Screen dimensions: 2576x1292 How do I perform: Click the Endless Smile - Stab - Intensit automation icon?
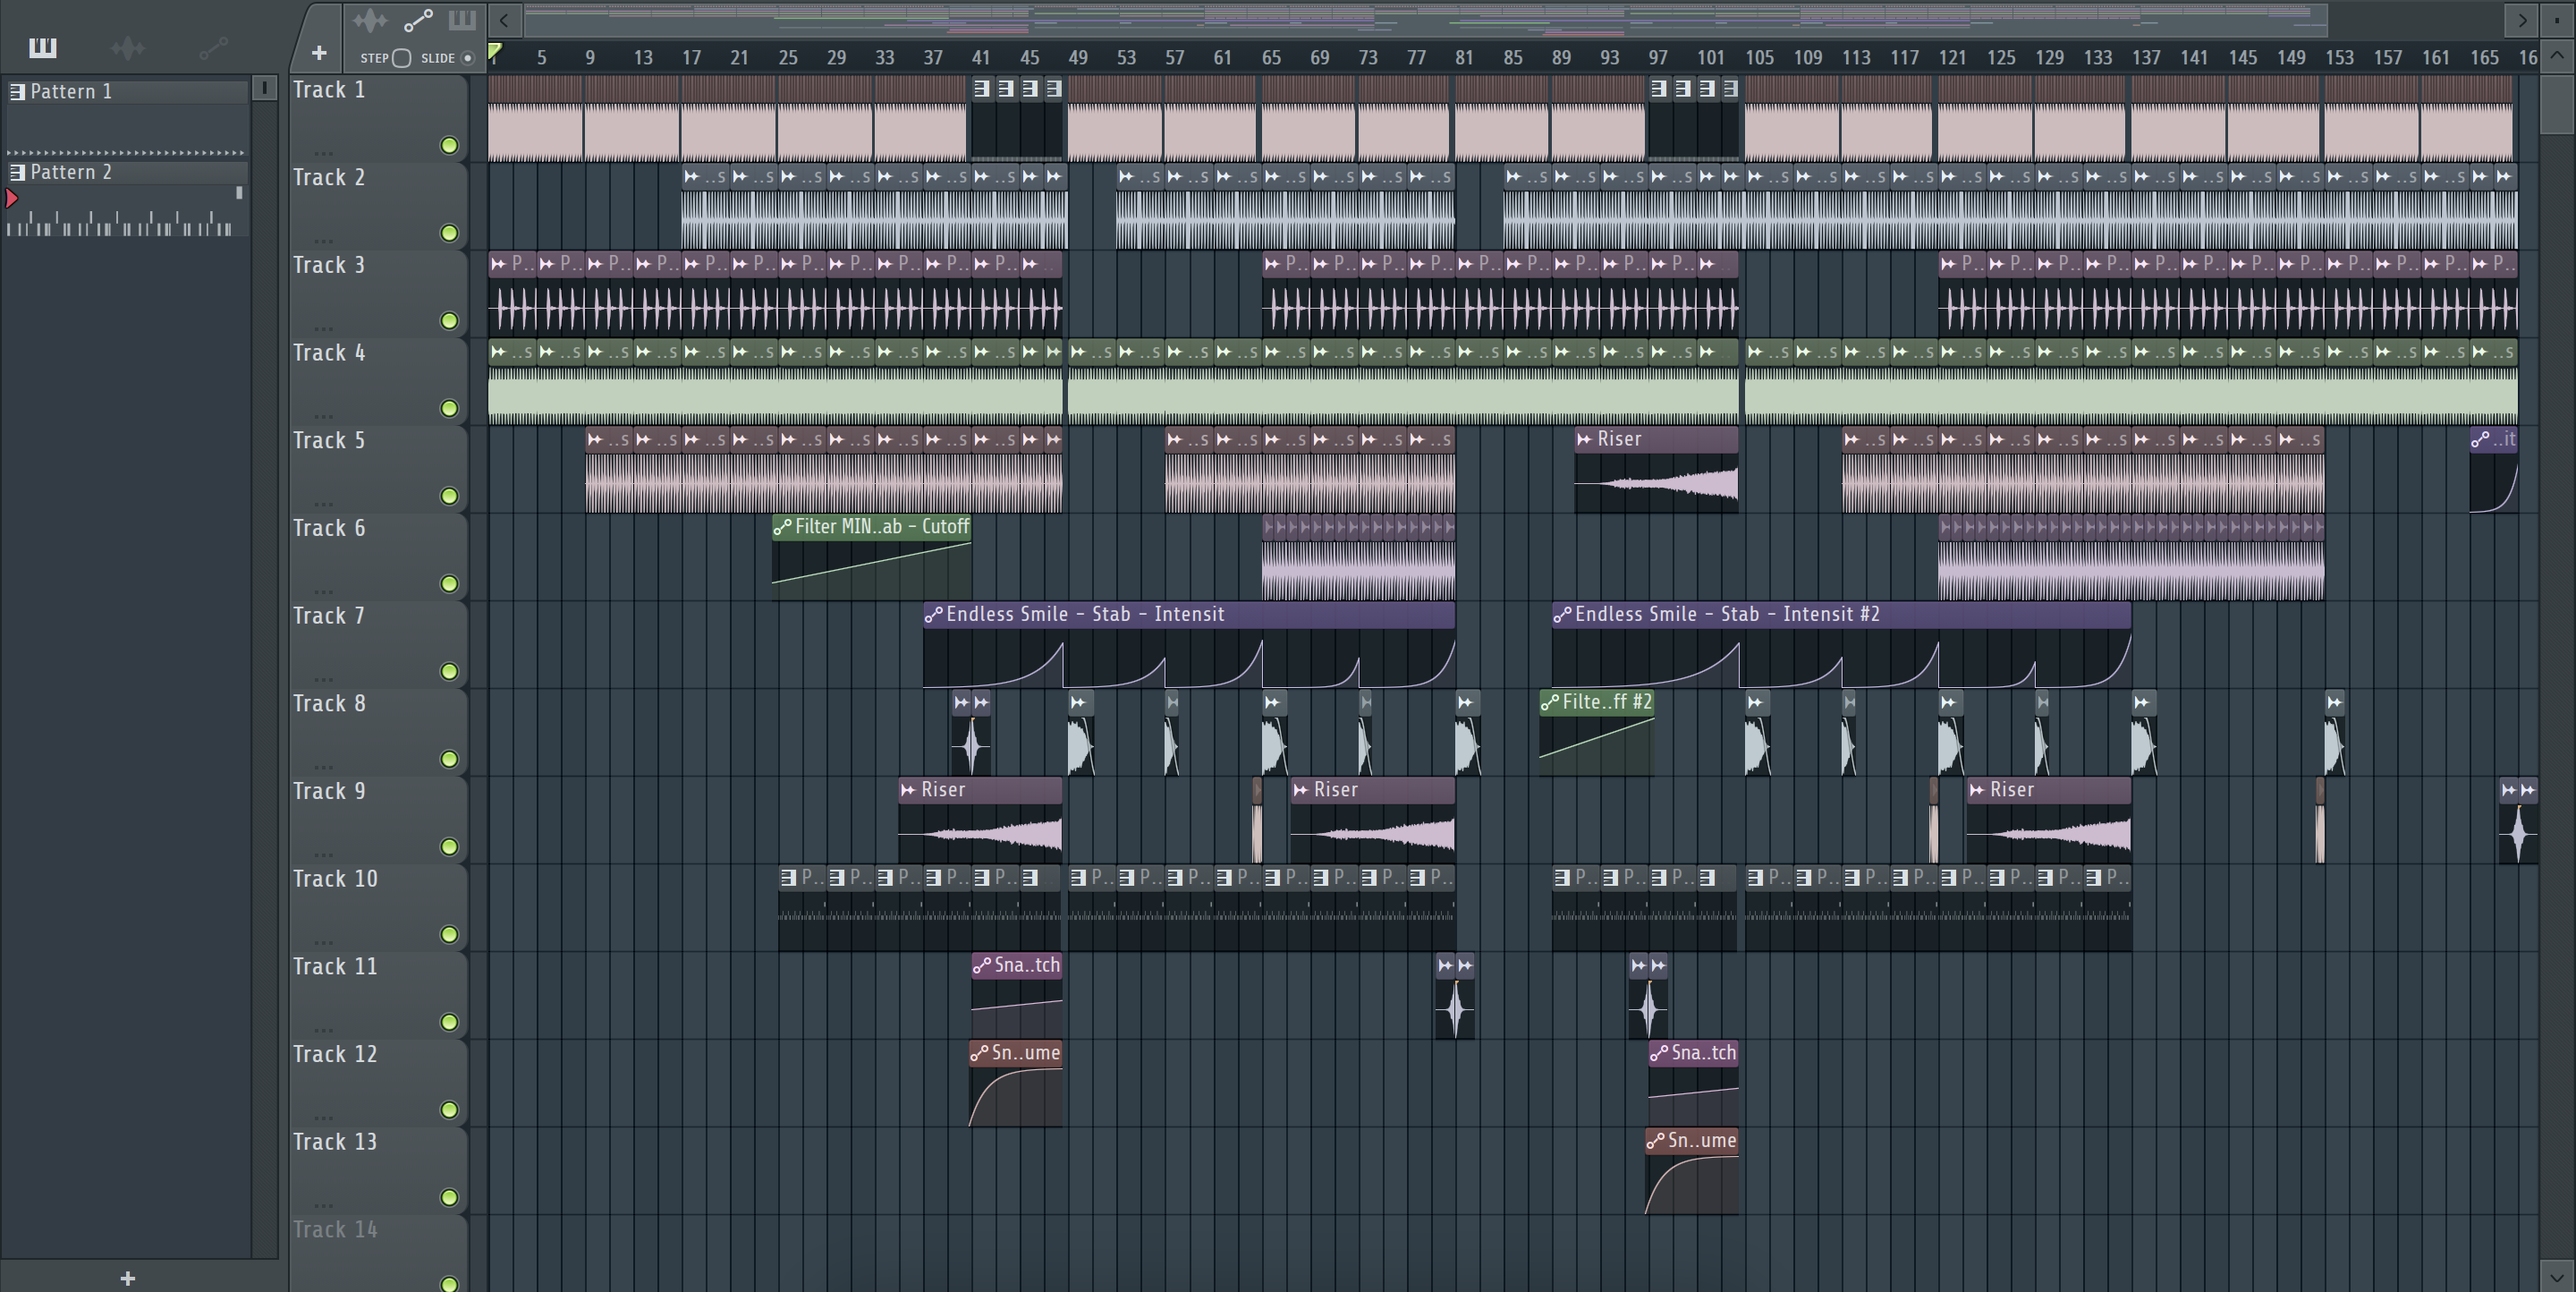pos(933,615)
